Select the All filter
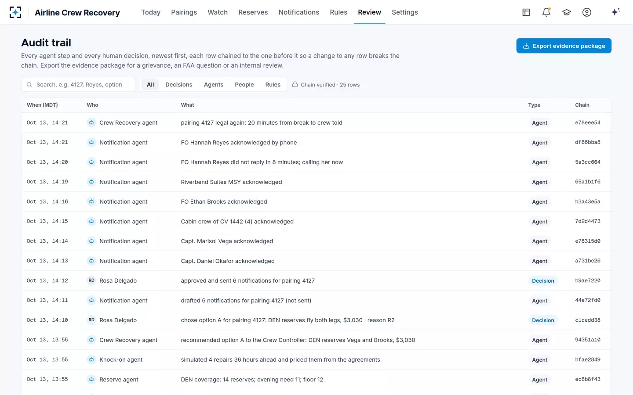Screen dimensions: 633x395 coord(150,85)
